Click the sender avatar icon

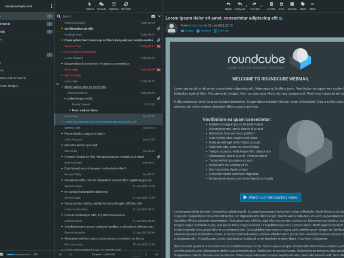pos(171,28)
